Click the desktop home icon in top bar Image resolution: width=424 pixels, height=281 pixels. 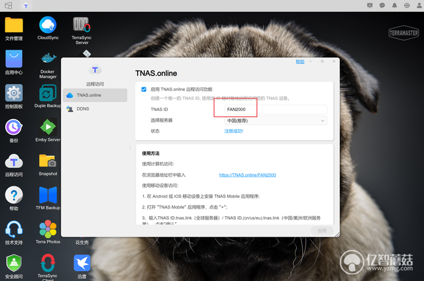[9, 5]
